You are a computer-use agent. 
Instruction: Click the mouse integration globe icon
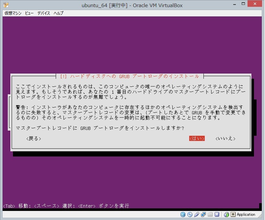coord(226,214)
